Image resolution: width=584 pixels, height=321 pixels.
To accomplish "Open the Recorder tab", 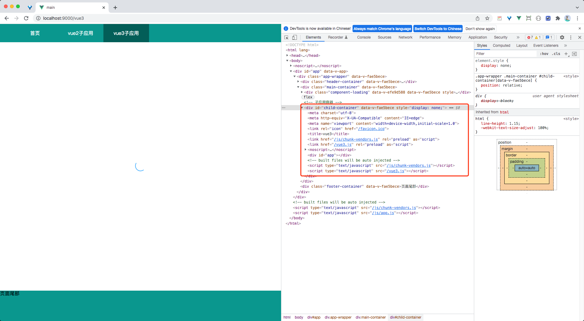I will pos(338,37).
